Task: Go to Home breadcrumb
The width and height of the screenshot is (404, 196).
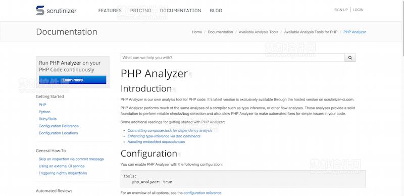Action: point(197,32)
